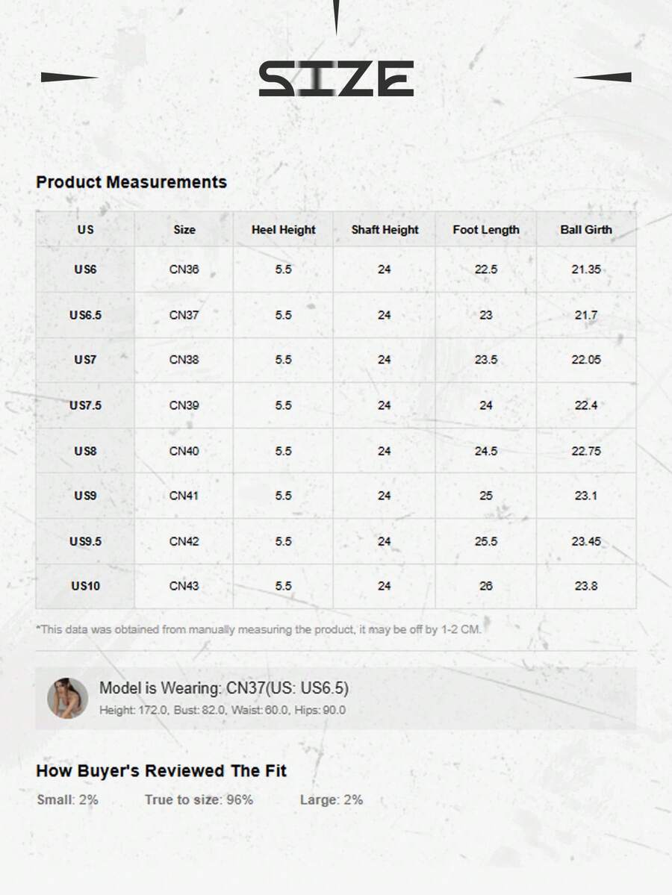Select the Ball Girth column header
This screenshot has width=672, height=895.
pyautogui.click(x=586, y=230)
